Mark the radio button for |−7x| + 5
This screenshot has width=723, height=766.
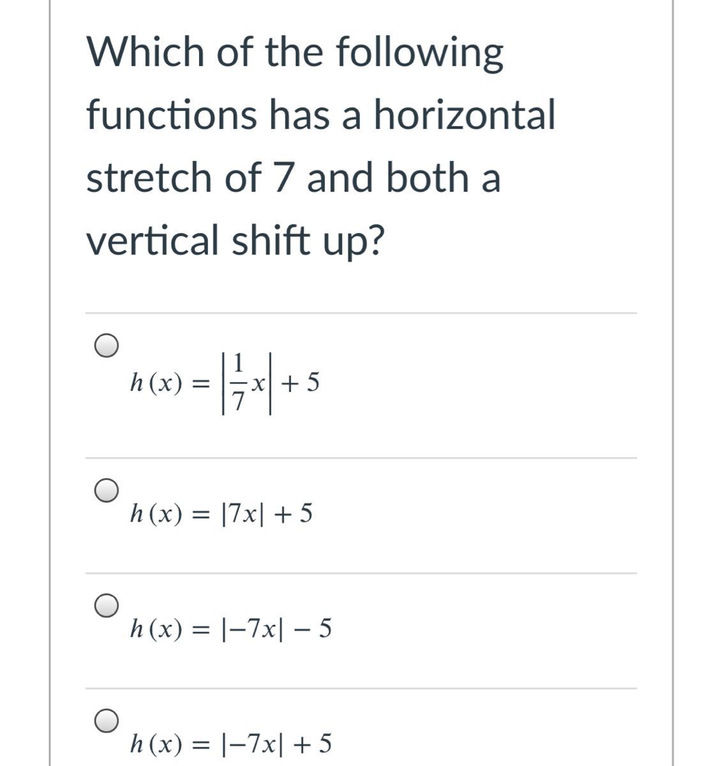click(107, 720)
